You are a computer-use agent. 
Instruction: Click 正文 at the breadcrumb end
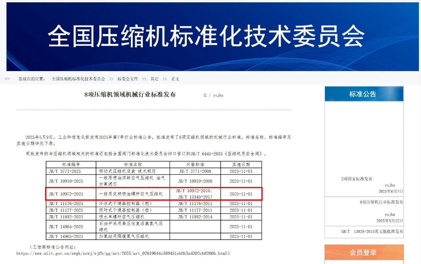coord(175,79)
